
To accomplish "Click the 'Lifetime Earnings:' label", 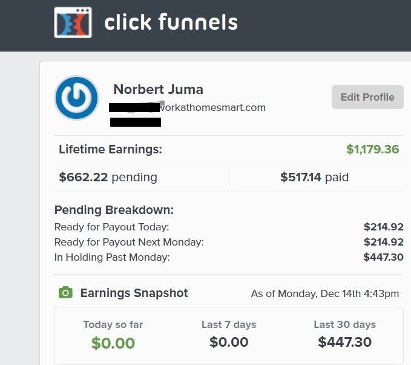I will tap(110, 149).
